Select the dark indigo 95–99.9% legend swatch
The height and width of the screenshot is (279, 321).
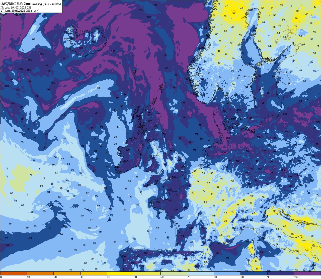coord(280,273)
